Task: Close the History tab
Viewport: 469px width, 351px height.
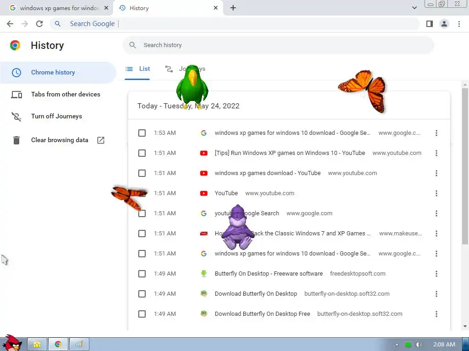Action: click(216, 8)
